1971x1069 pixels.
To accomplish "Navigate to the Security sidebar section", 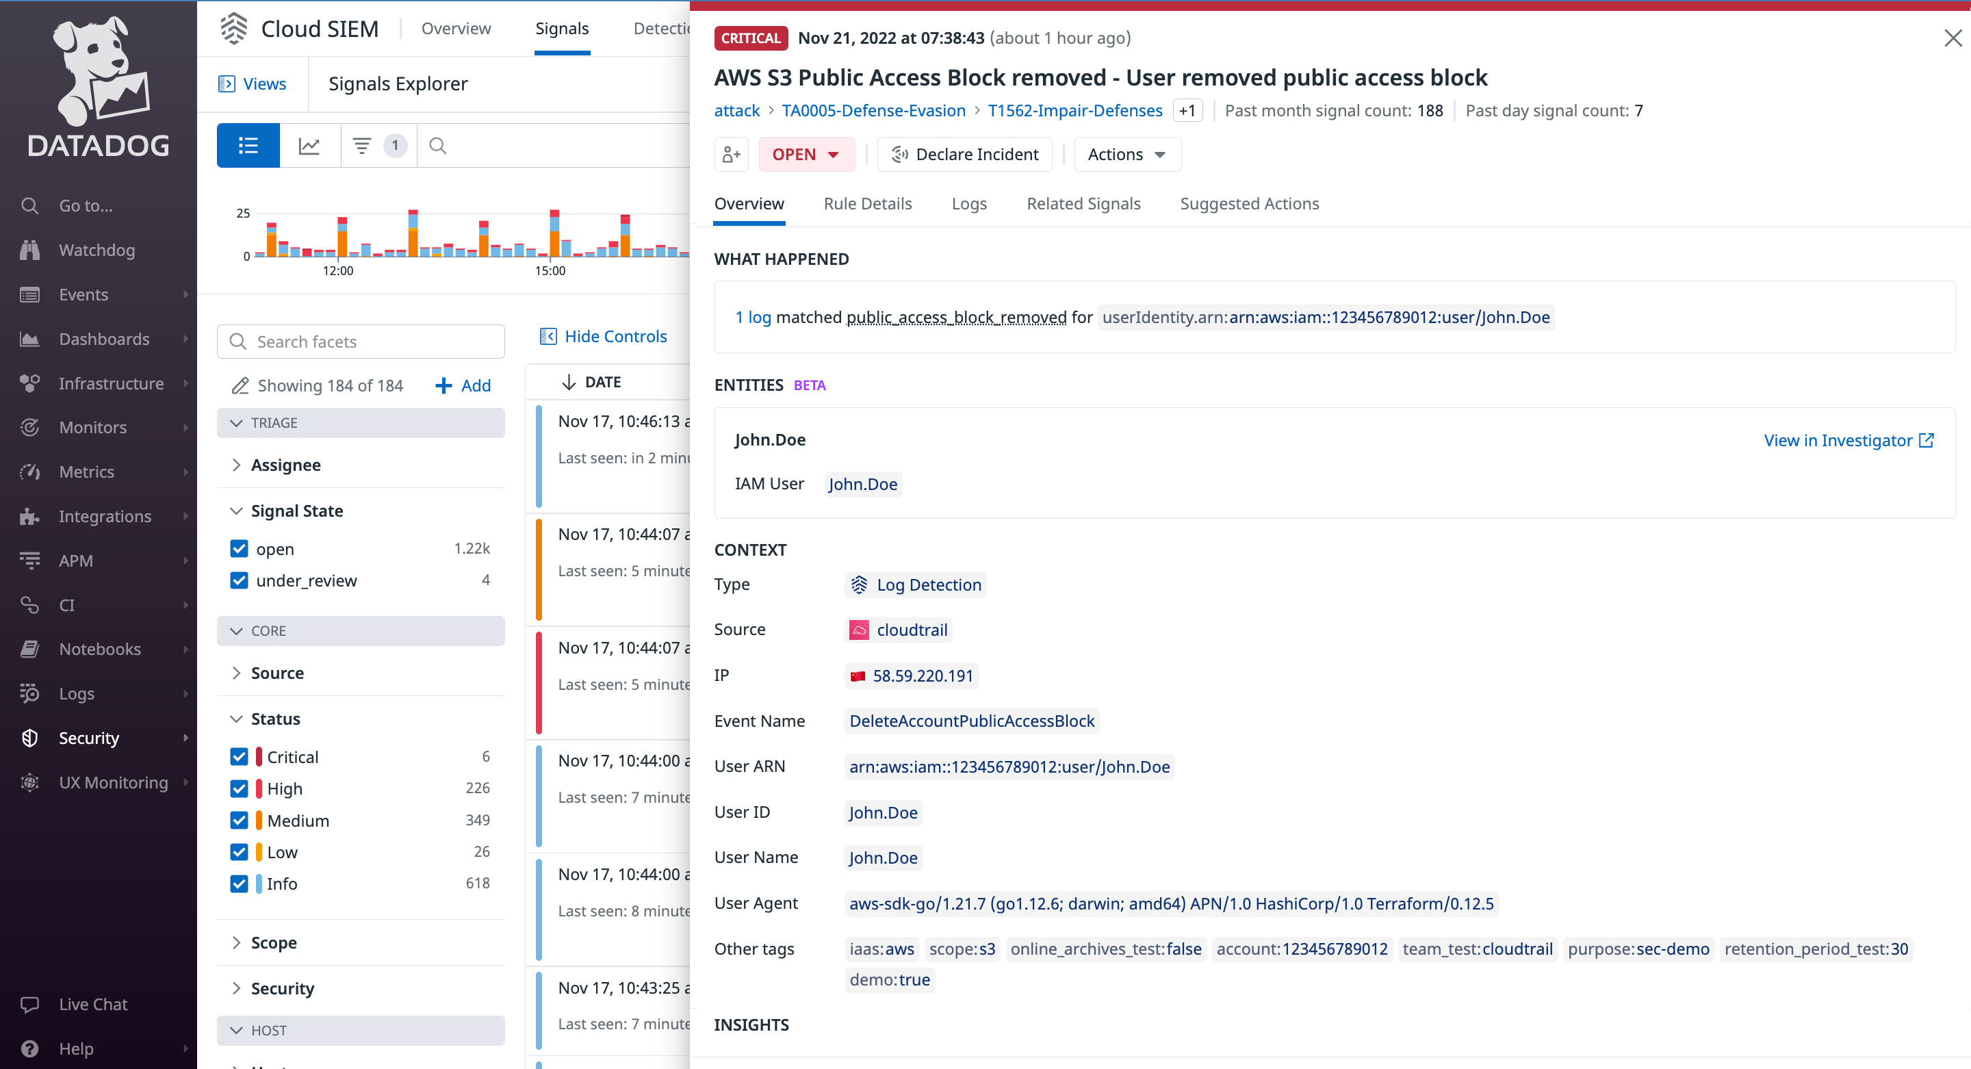I will click(x=89, y=738).
